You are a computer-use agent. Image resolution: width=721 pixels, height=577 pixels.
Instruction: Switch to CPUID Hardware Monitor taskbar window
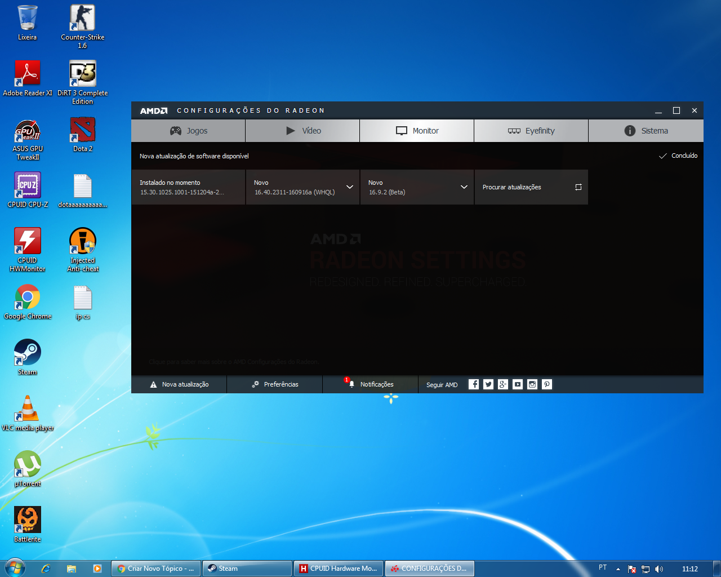click(x=339, y=569)
